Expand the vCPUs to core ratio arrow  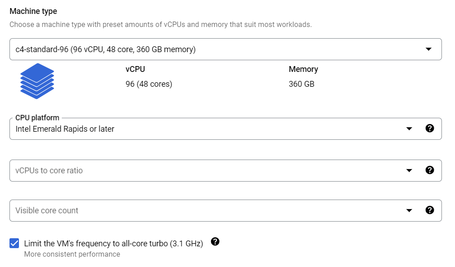[x=409, y=170]
